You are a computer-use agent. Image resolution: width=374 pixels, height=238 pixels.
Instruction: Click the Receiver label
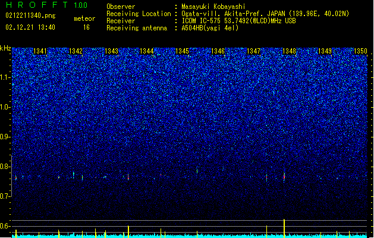coord(121,21)
